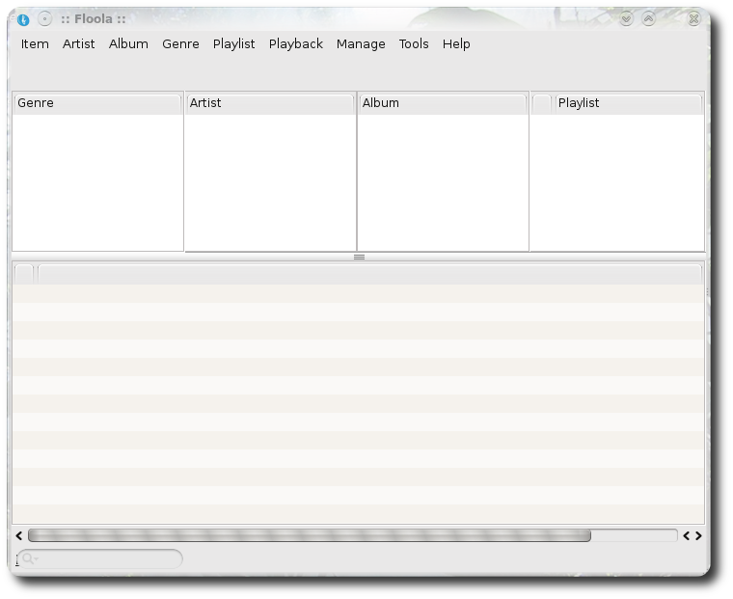Click the scroll-left arrow at right end
733x599 pixels.
687,536
